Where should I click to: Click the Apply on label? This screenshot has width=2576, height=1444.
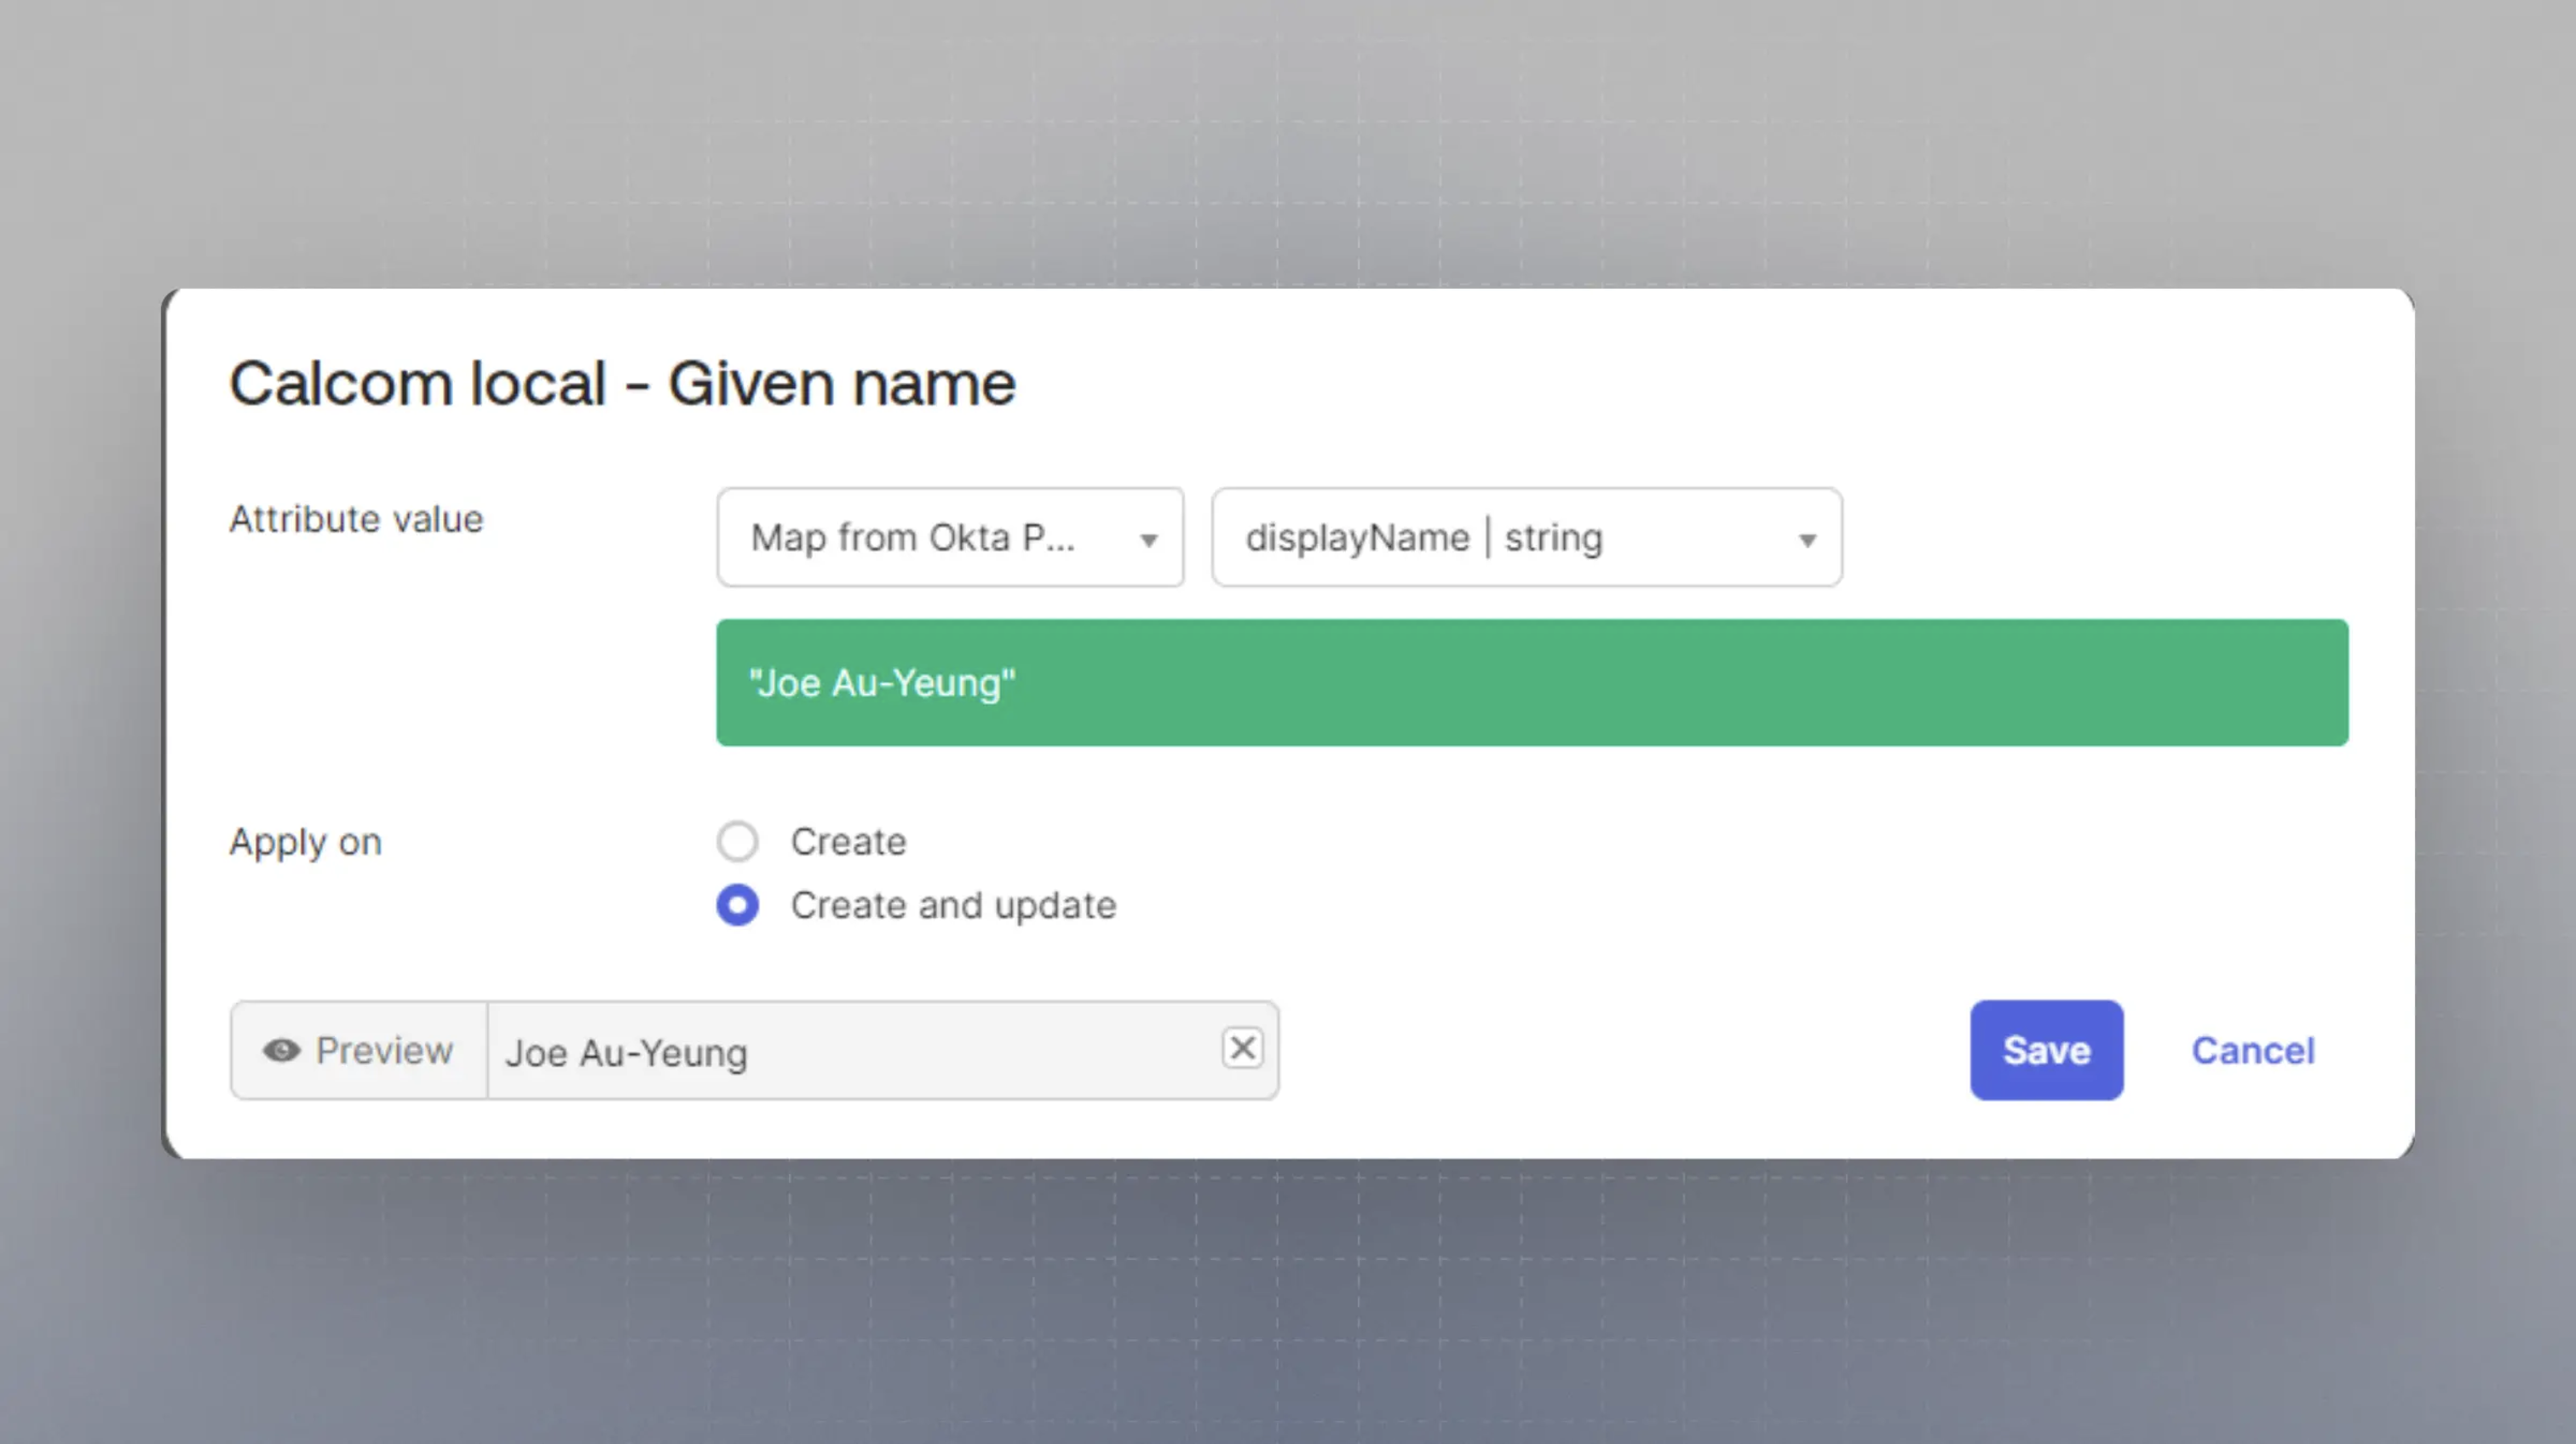(x=305, y=842)
